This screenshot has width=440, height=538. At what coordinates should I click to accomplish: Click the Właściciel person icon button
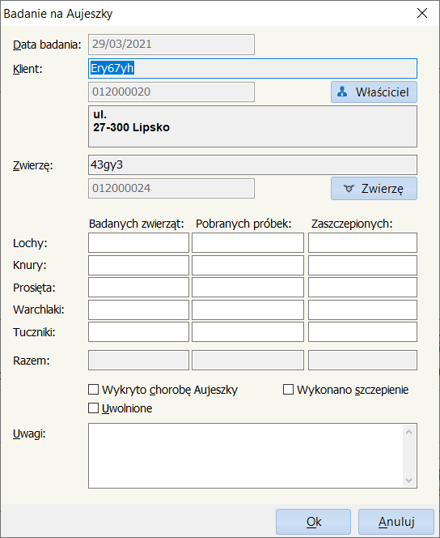[374, 92]
